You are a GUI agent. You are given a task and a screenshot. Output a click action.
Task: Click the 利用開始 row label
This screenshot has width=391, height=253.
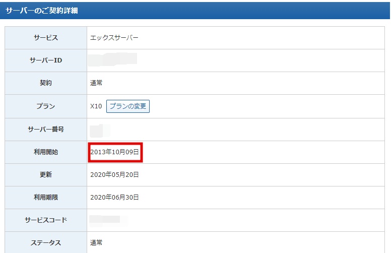[x=46, y=152]
